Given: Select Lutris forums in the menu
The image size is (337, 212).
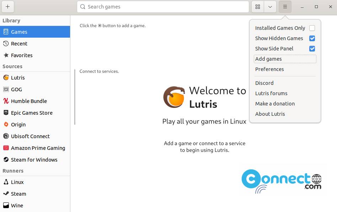Looking at the screenshot, I should point(285,93).
